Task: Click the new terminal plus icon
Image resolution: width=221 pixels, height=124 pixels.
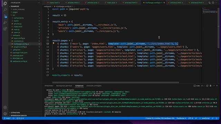Action: tap(202, 86)
